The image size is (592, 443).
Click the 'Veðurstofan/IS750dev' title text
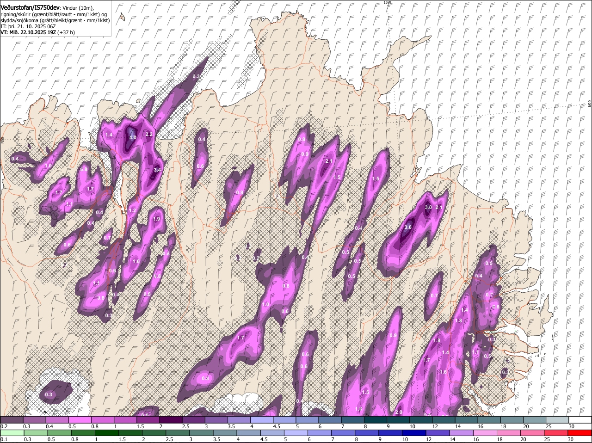[x=31, y=7]
